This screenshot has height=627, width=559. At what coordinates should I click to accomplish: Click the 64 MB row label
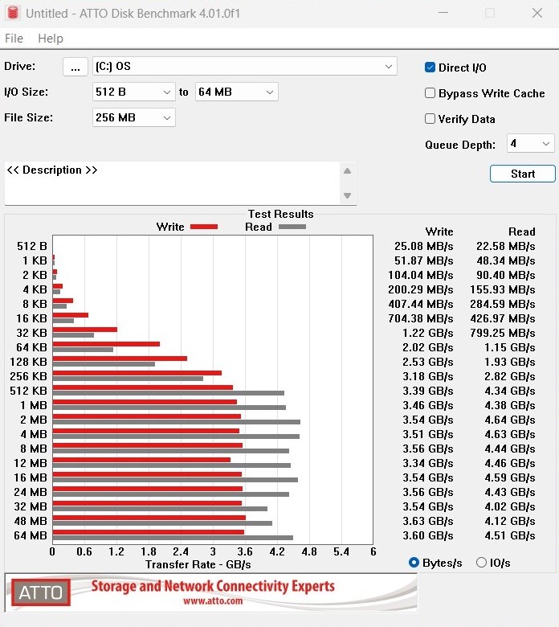pyautogui.click(x=31, y=535)
